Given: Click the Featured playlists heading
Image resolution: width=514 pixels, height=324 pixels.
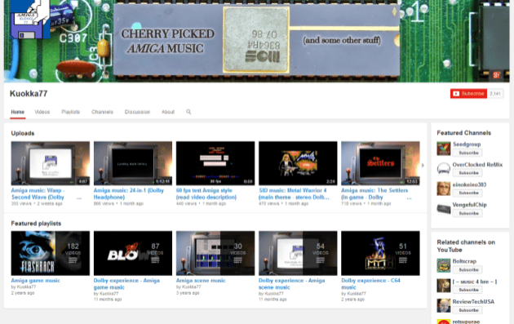Looking at the screenshot, I should tap(36, 224).
